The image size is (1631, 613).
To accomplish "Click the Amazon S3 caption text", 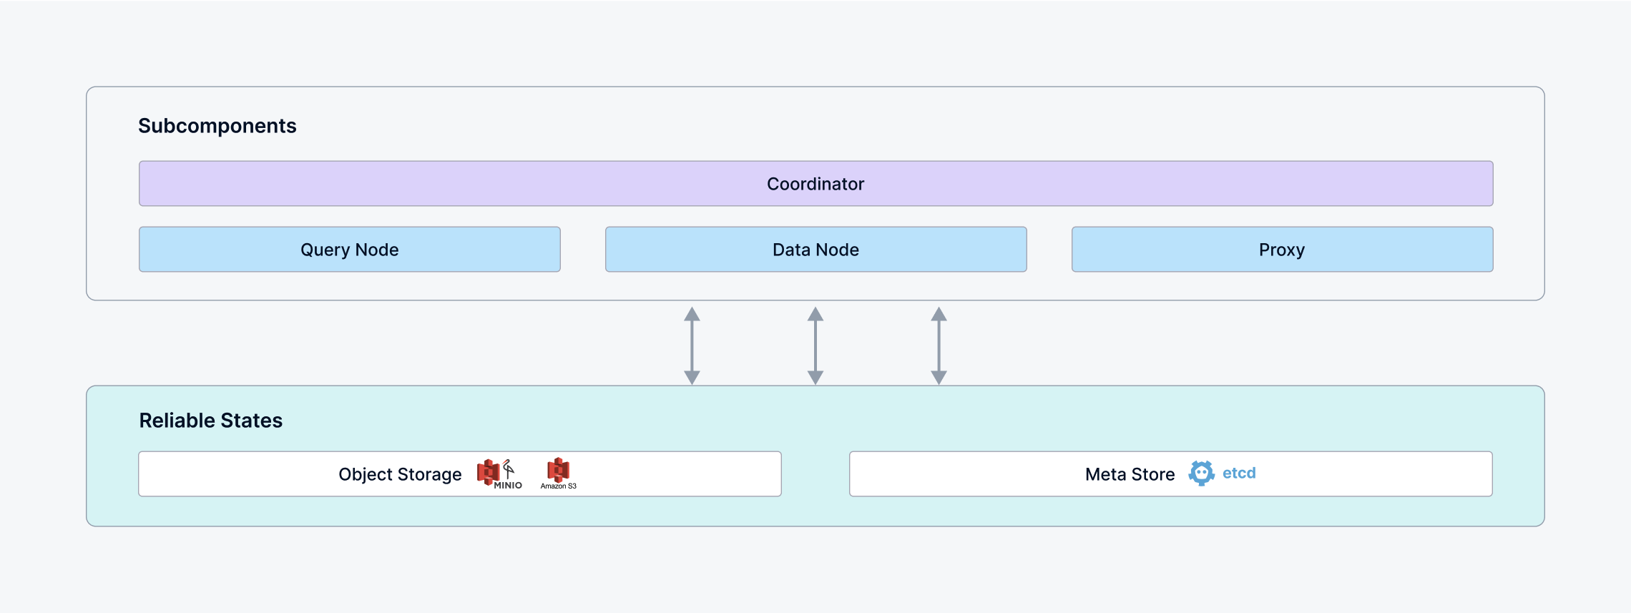I will 558,486.
